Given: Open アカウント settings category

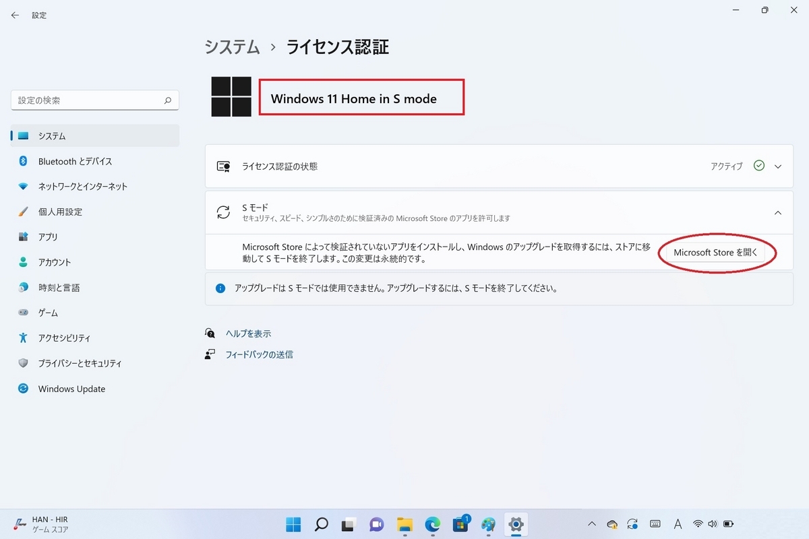Looking at the screenshot, I should click(95, 262).
